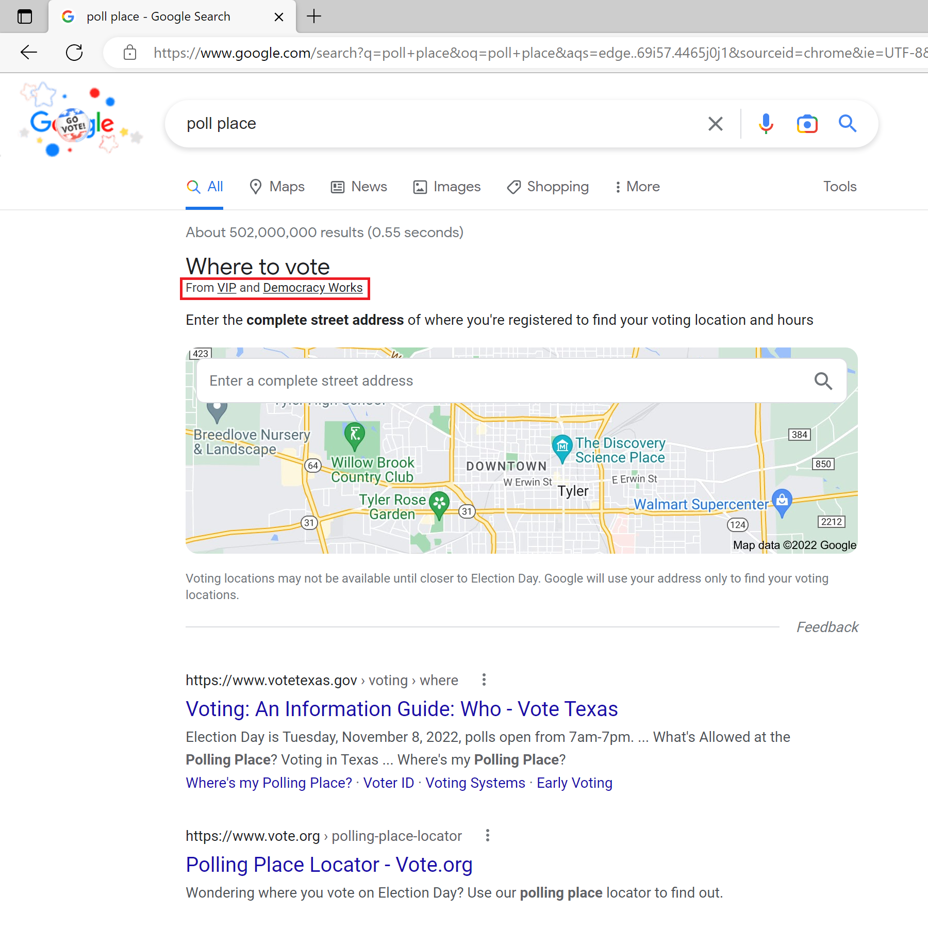Click the votetexas.gov URL breadcrumb

coord(322,681)
